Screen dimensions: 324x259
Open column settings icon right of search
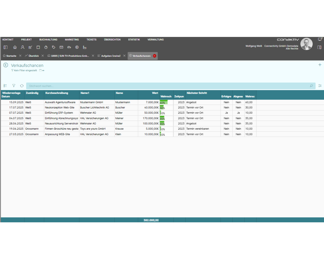[x=320, y=86]
